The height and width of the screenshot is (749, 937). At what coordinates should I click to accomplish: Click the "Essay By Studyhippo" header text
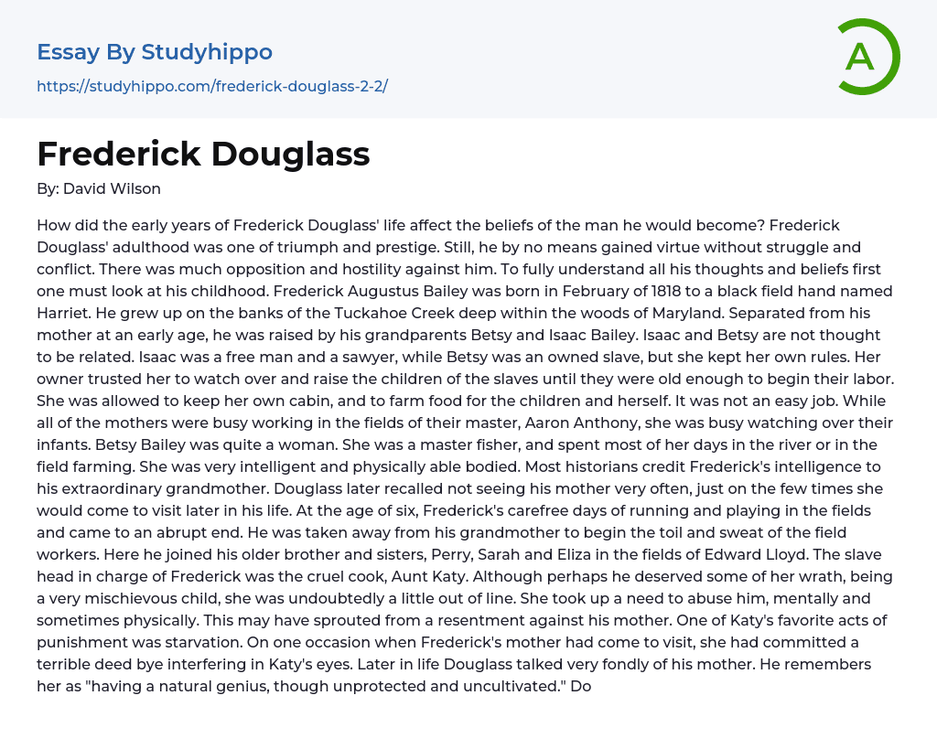click(155, 52)
